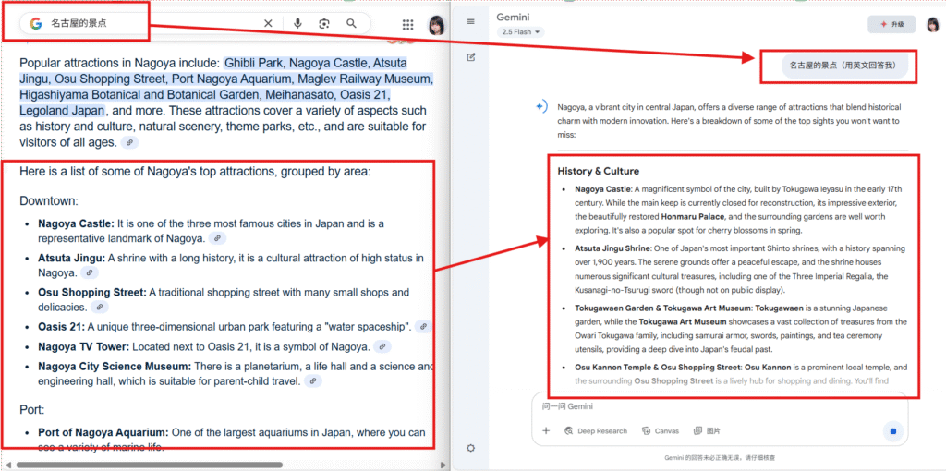The image size is (946, 471).
Task: Stop the Gemini response generation
Action: pyautogui.click(x=893, y=431)
